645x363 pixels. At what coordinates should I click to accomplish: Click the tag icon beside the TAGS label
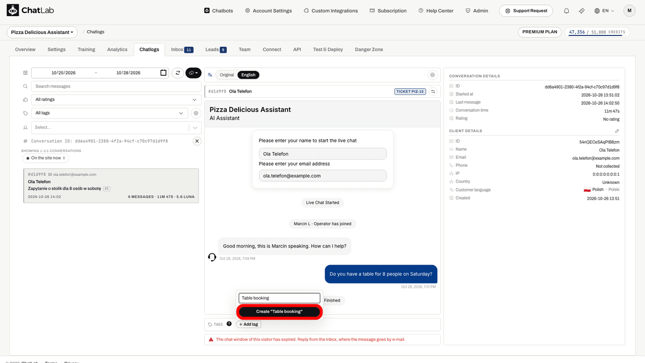tap(210, 324)
